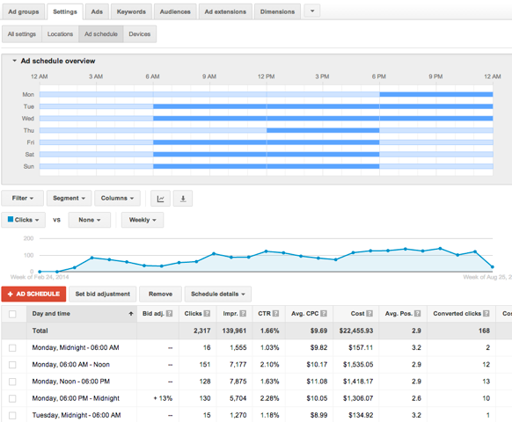Viewport: 512px width, 422px height.
Task: Switch to the Ad extensions tab
Action: 225,11
